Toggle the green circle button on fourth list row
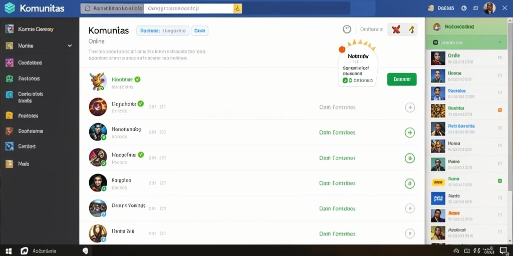This screenshot has width=513, height=256. coord(410,158)
